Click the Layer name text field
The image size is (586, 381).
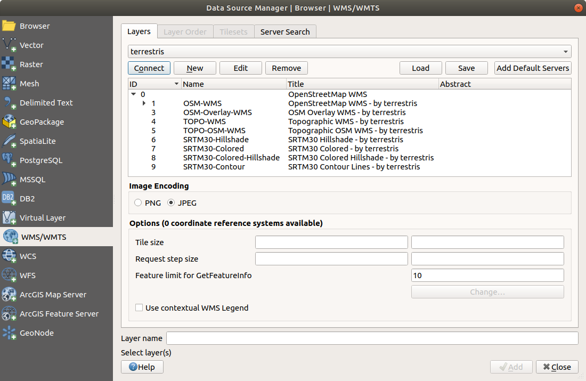(372, 338)
